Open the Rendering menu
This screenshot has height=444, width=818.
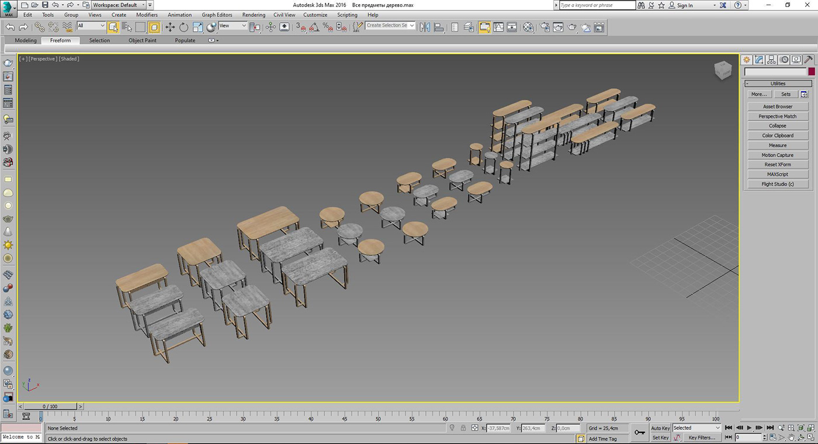[x=254, y=15]
